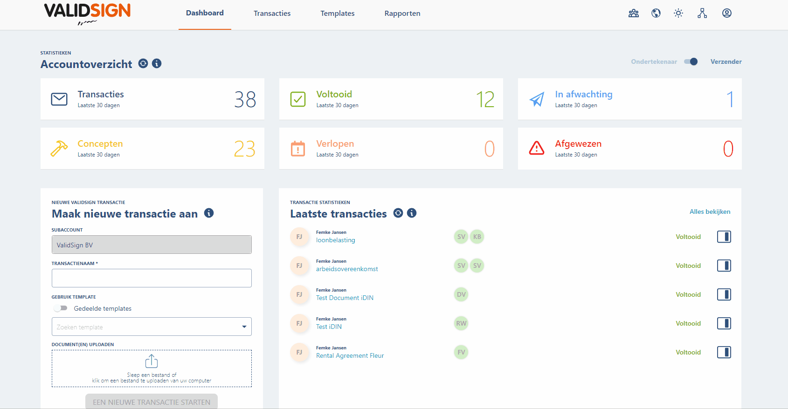
Task: Show info for Accountoverzicht
Action: (x=157, y=63)
